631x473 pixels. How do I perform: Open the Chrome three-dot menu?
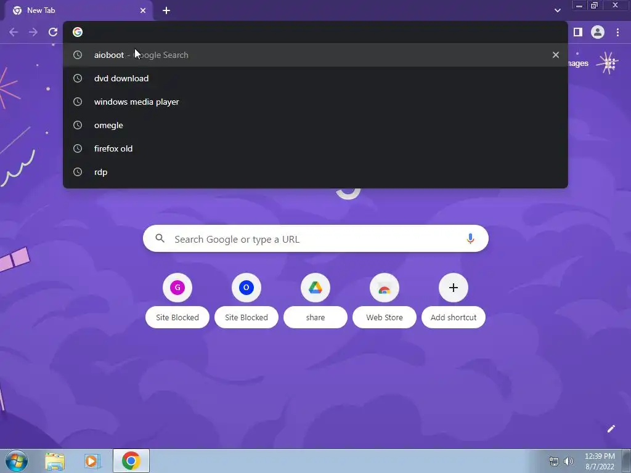point(617,32)
